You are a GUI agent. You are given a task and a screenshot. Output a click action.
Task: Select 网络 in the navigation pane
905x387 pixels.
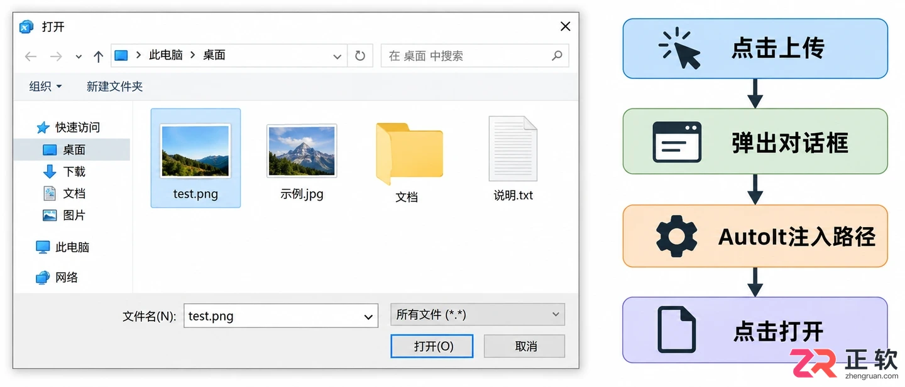(x=66, y=277)
